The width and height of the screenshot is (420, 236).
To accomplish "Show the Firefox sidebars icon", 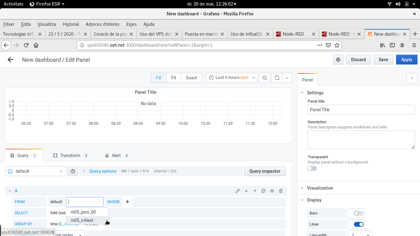I will tap(392, 45).
